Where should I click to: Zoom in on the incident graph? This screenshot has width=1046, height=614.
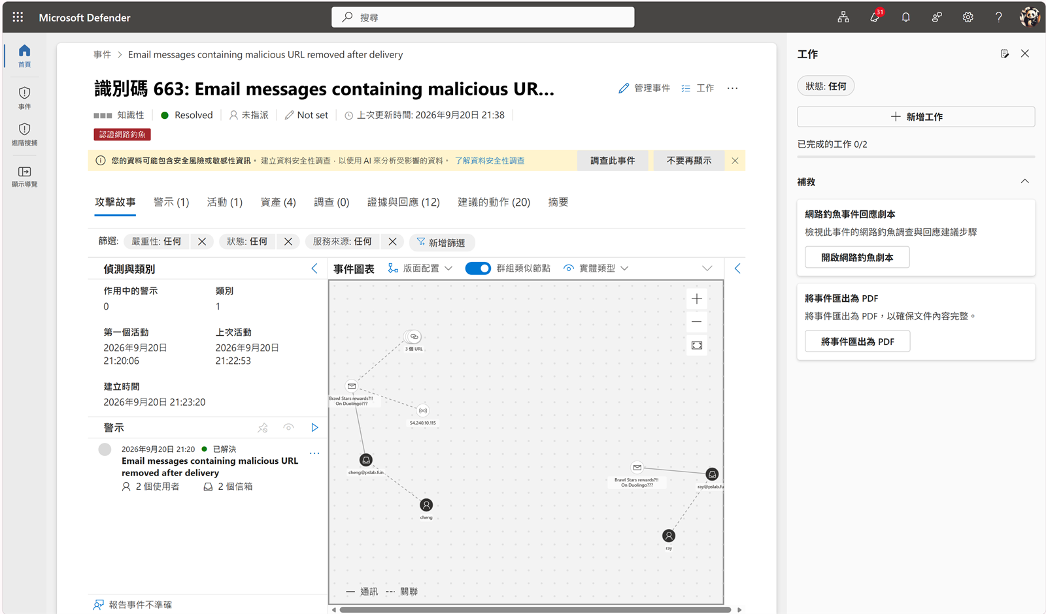697,299
